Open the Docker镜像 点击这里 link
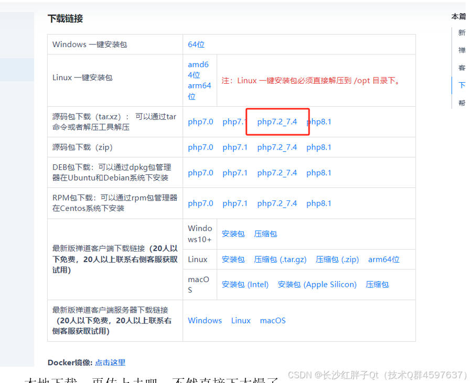This screenshot has width=474, height=383. pyautogui.click(x=110, y=363)
